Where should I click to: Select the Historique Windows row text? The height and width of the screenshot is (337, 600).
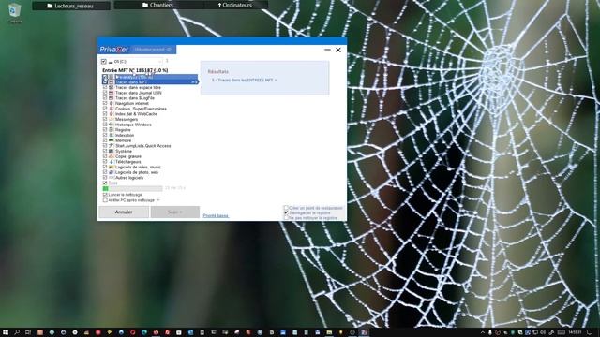133,125
